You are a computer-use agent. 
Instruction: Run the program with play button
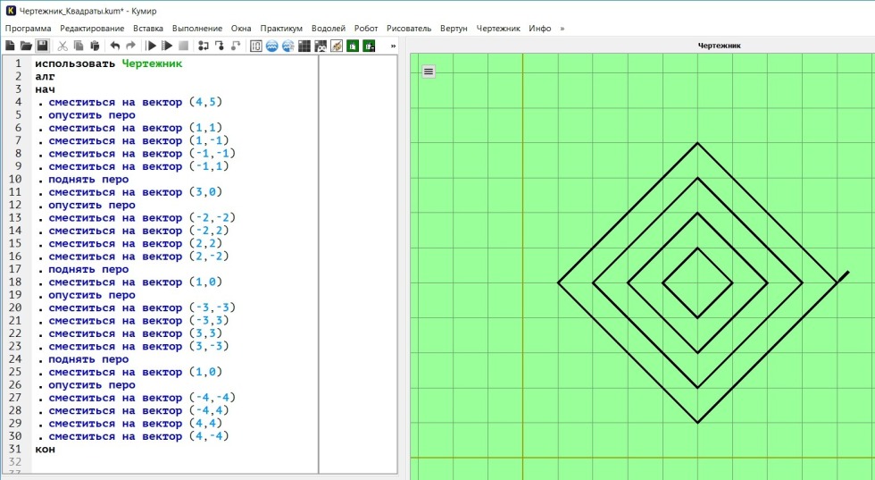[152, 46]
